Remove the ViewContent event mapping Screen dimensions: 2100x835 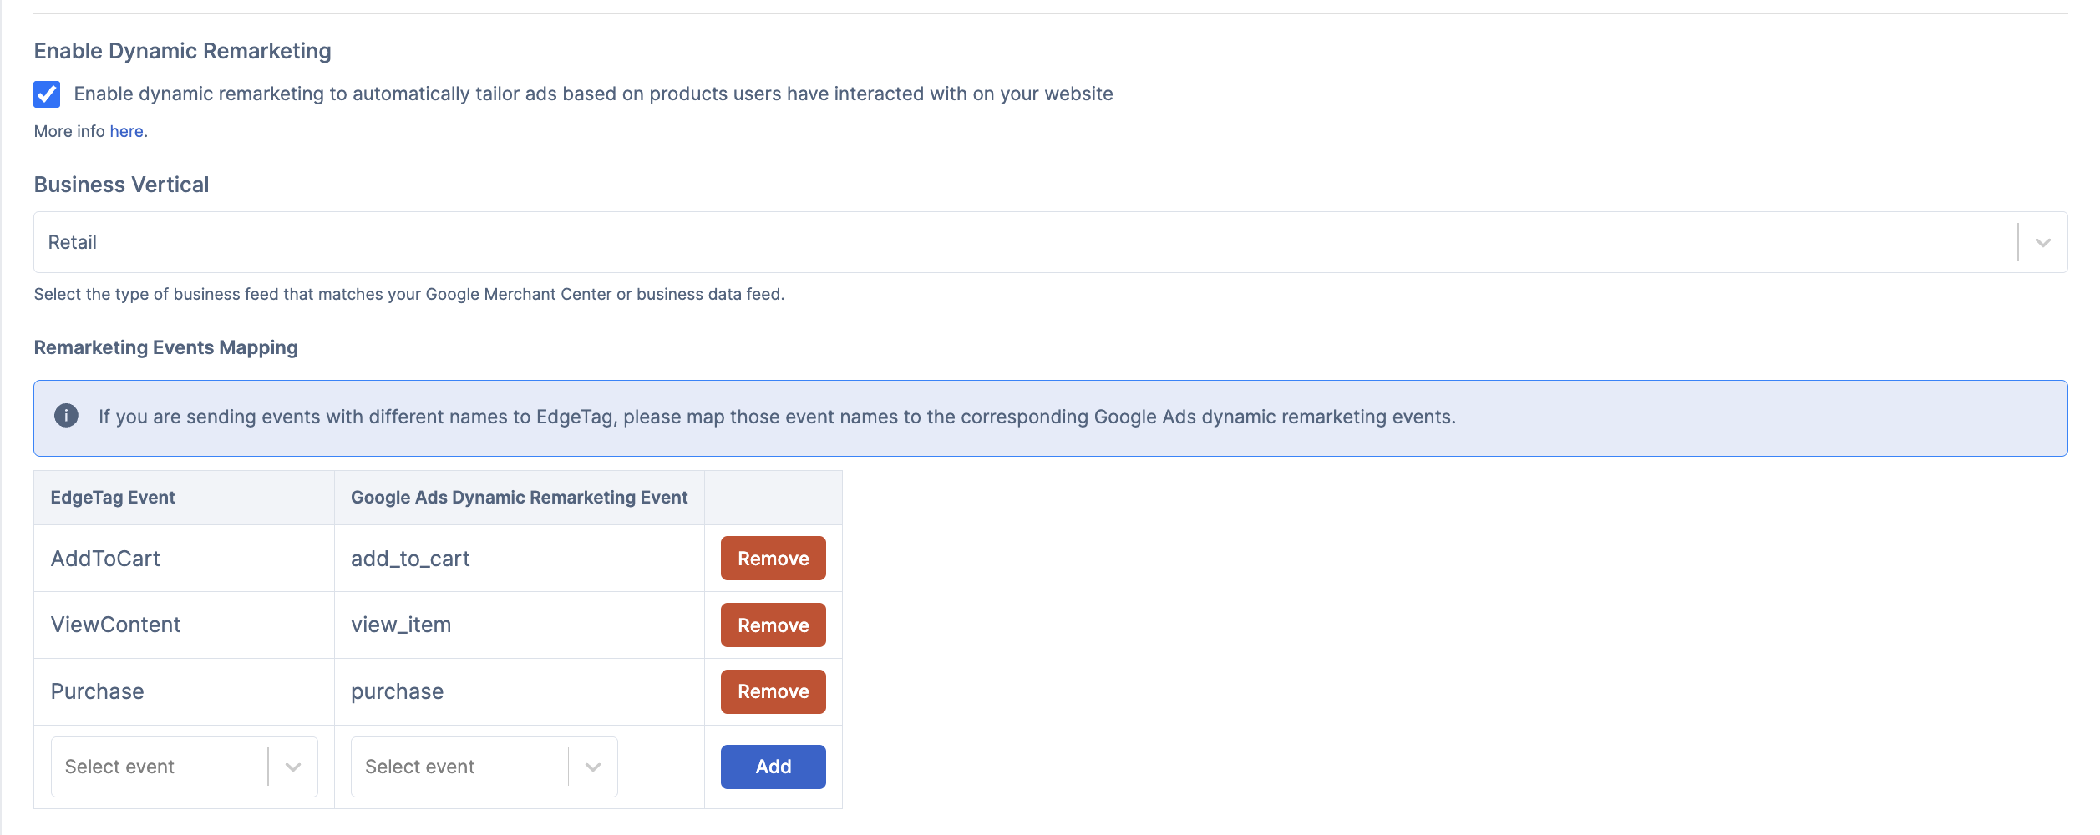[x=773, y=625]
